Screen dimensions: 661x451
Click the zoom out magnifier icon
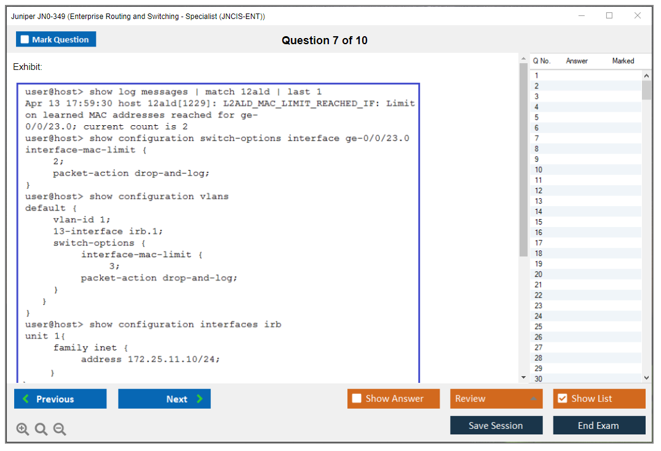click(x=60, y=429)
